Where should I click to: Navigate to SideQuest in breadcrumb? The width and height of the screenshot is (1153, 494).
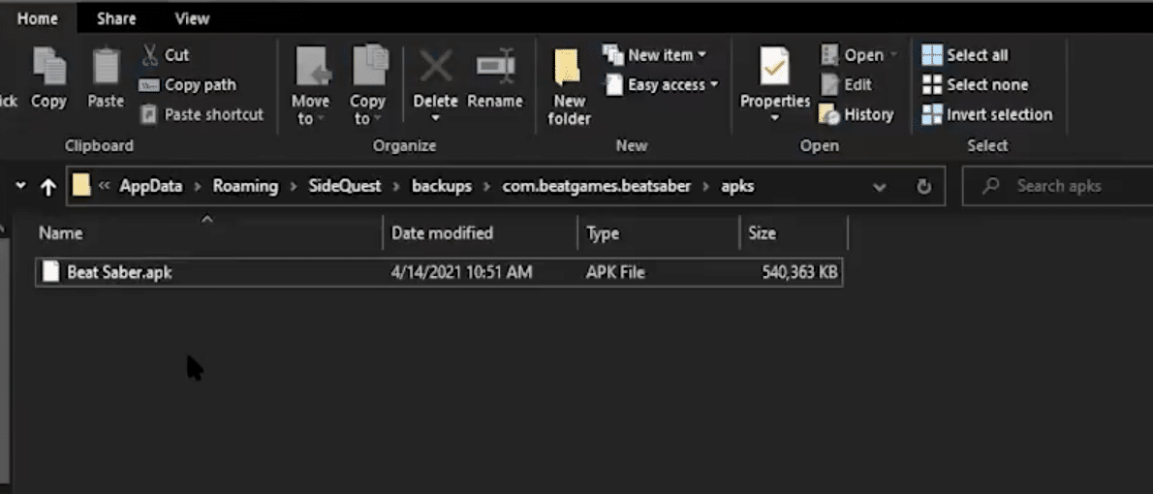point(346,187)
